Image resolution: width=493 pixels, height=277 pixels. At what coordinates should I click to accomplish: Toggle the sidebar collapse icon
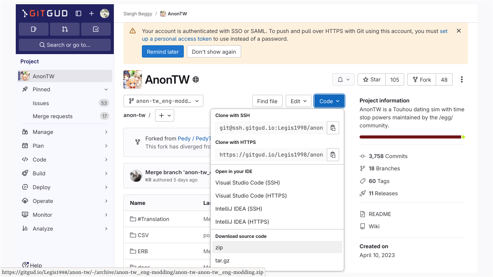click(78, 13)
